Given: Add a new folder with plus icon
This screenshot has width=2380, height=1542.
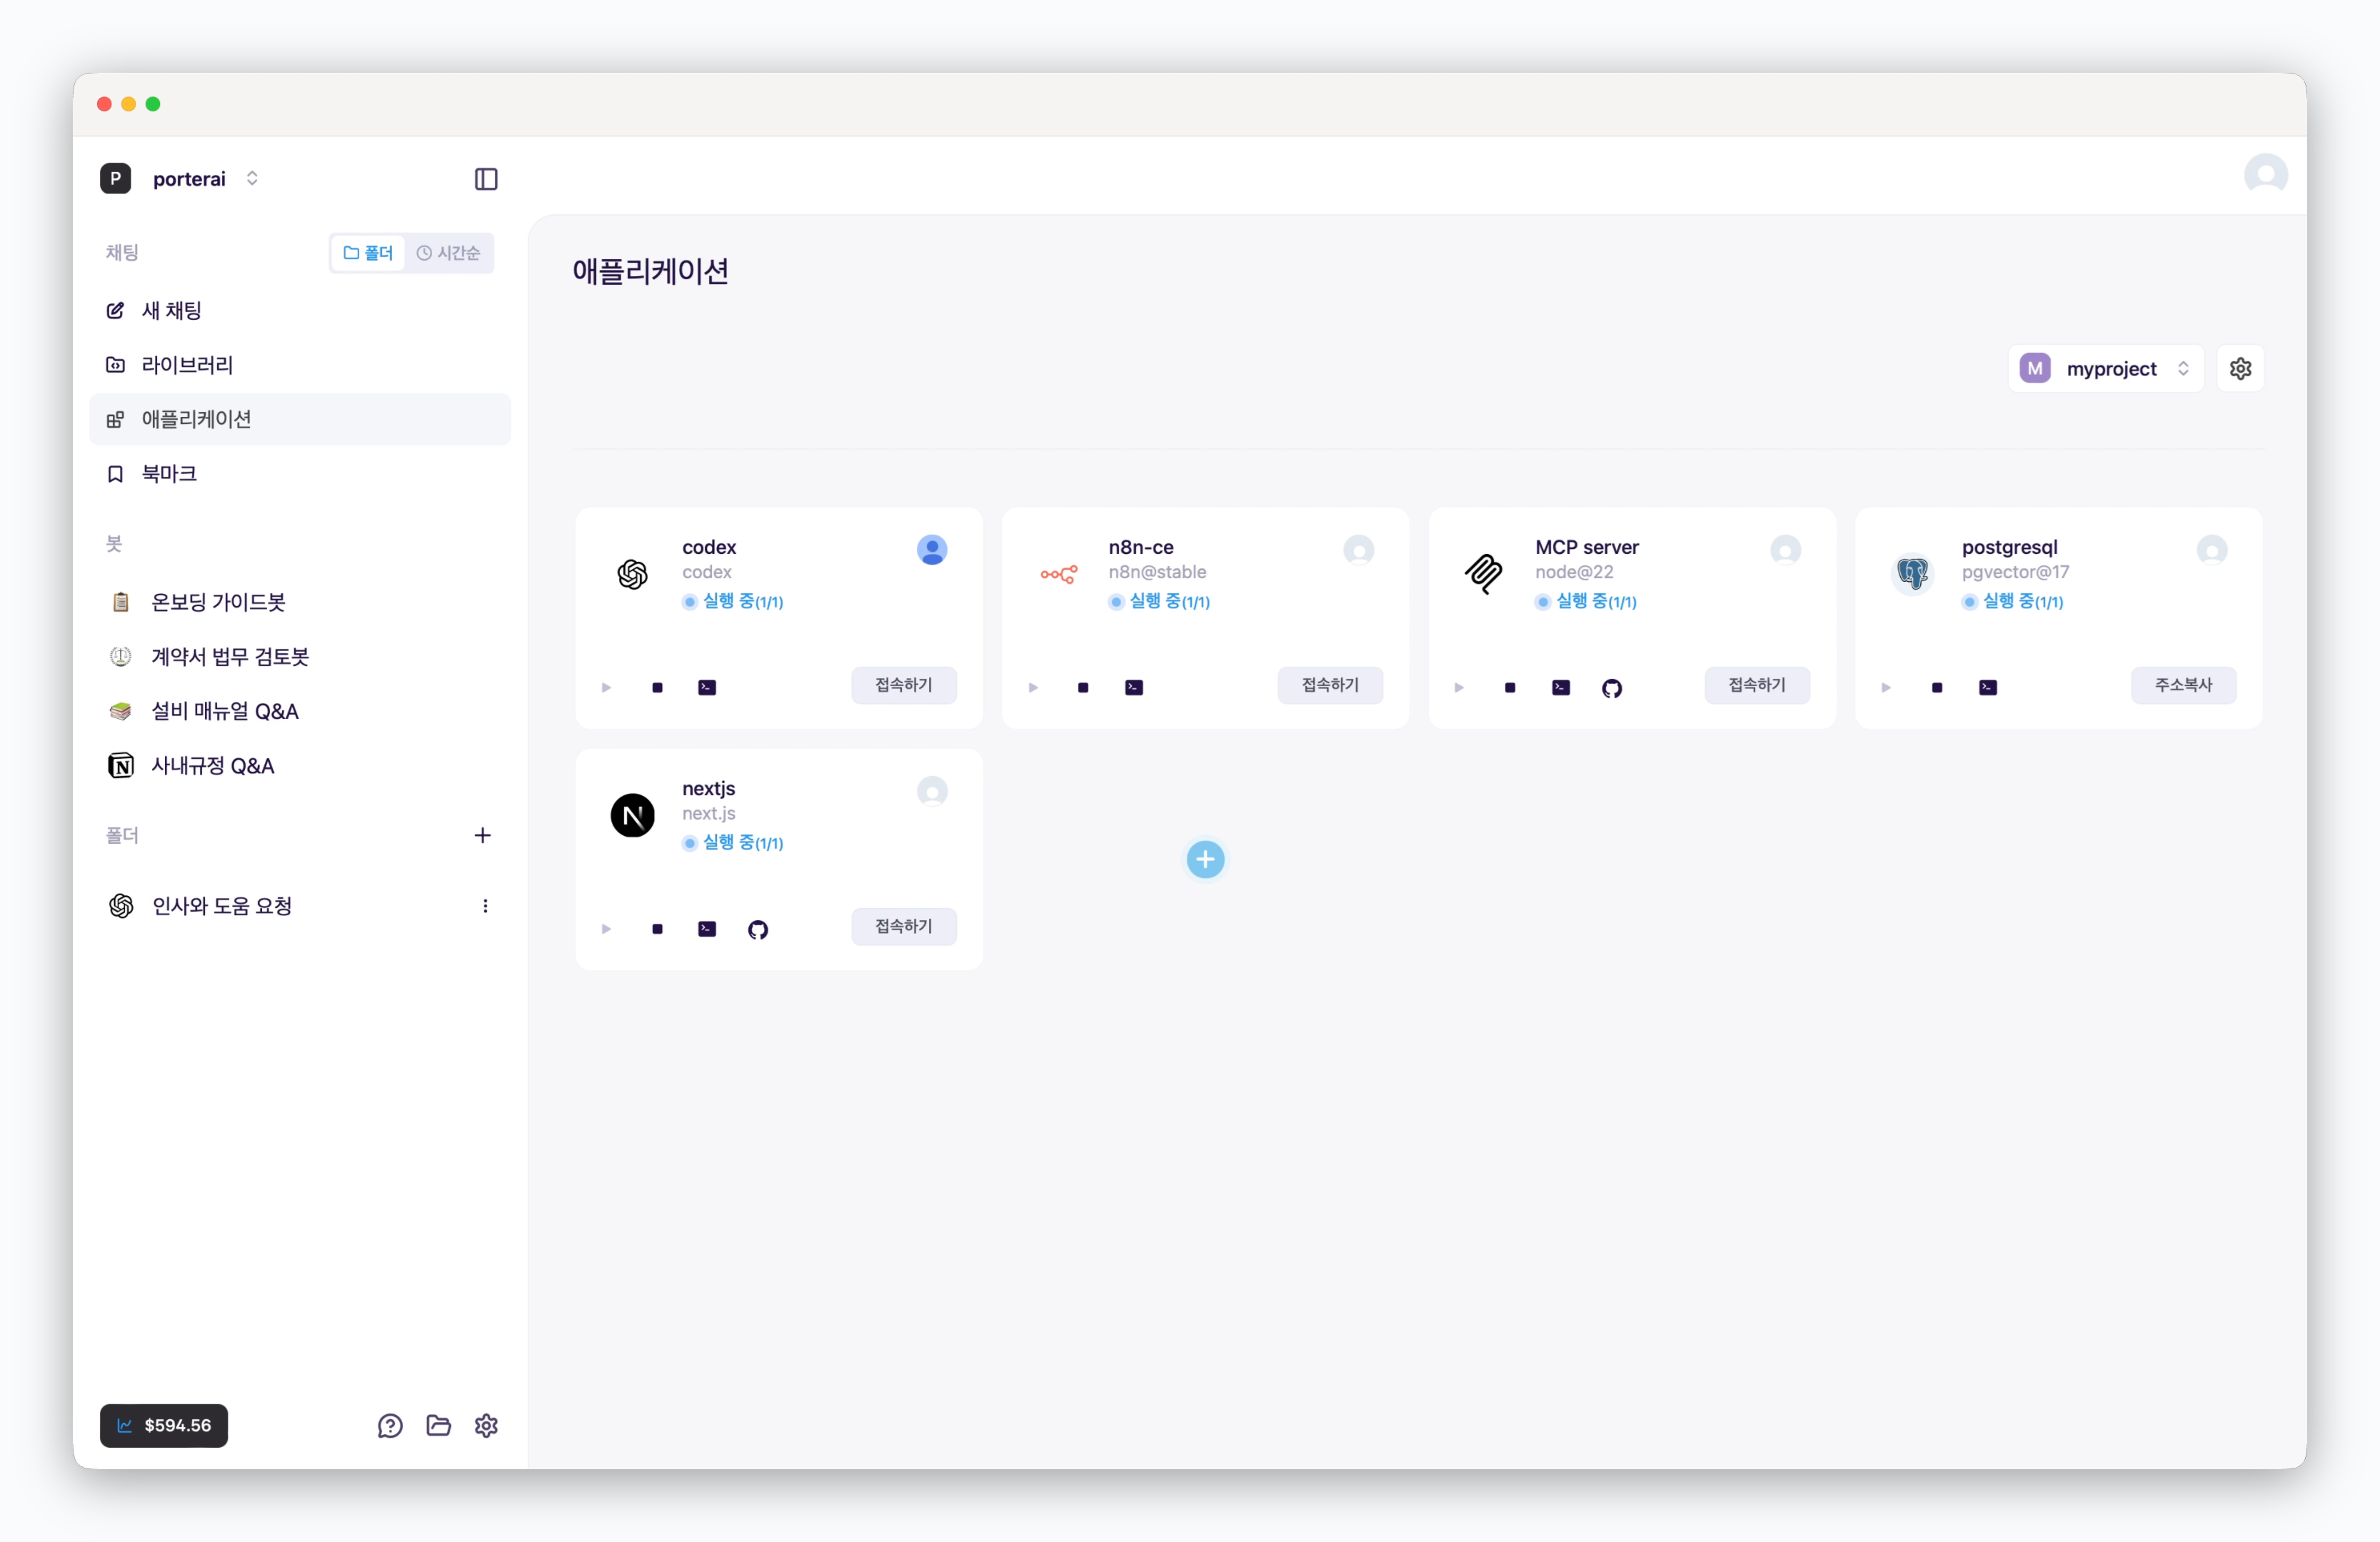Looking at the screenshot, I should (x=482, y=836).
